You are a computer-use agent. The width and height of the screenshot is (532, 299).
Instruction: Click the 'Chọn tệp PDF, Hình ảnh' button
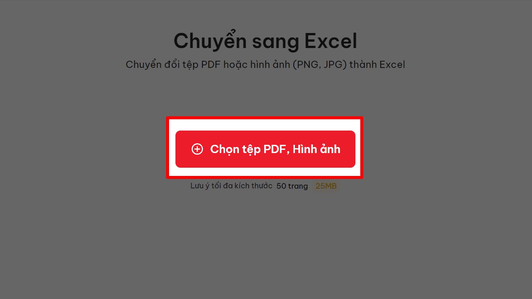(x=265, y=149)
